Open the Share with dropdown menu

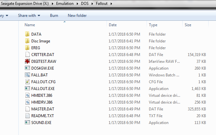(x=29, y=16)
